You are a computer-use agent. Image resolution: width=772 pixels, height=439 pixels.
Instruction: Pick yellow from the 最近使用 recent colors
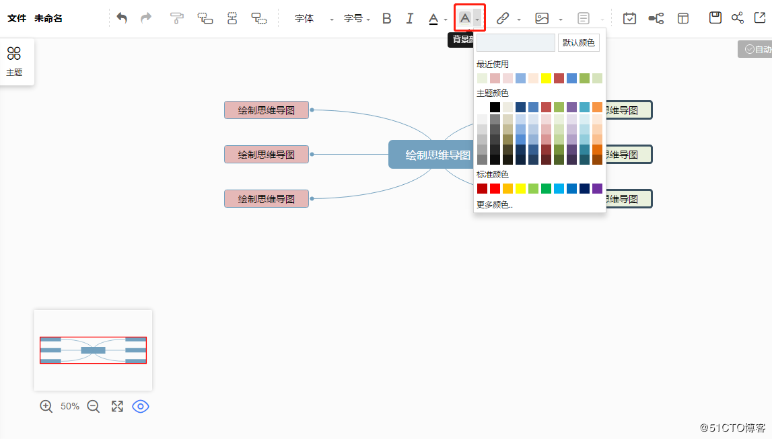pyautogui.click(x=546, y=78)
